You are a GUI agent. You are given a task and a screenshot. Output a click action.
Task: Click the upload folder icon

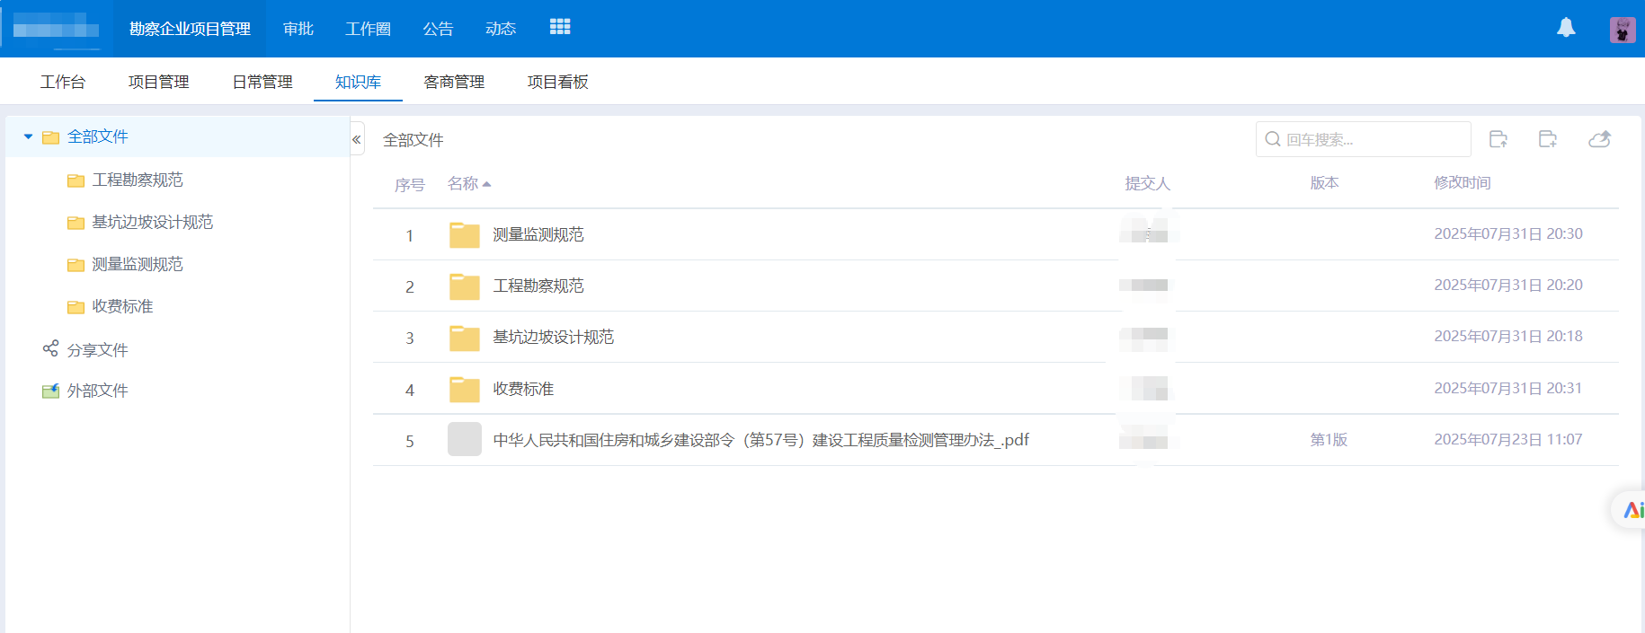click(1498, 139)
